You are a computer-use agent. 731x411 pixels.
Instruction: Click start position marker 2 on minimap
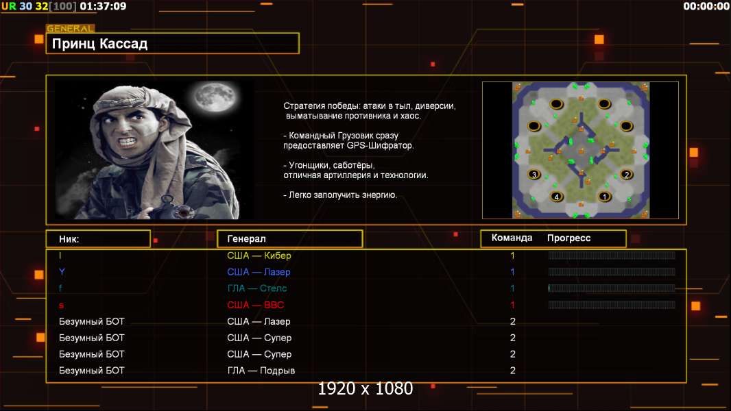point(627,175)
